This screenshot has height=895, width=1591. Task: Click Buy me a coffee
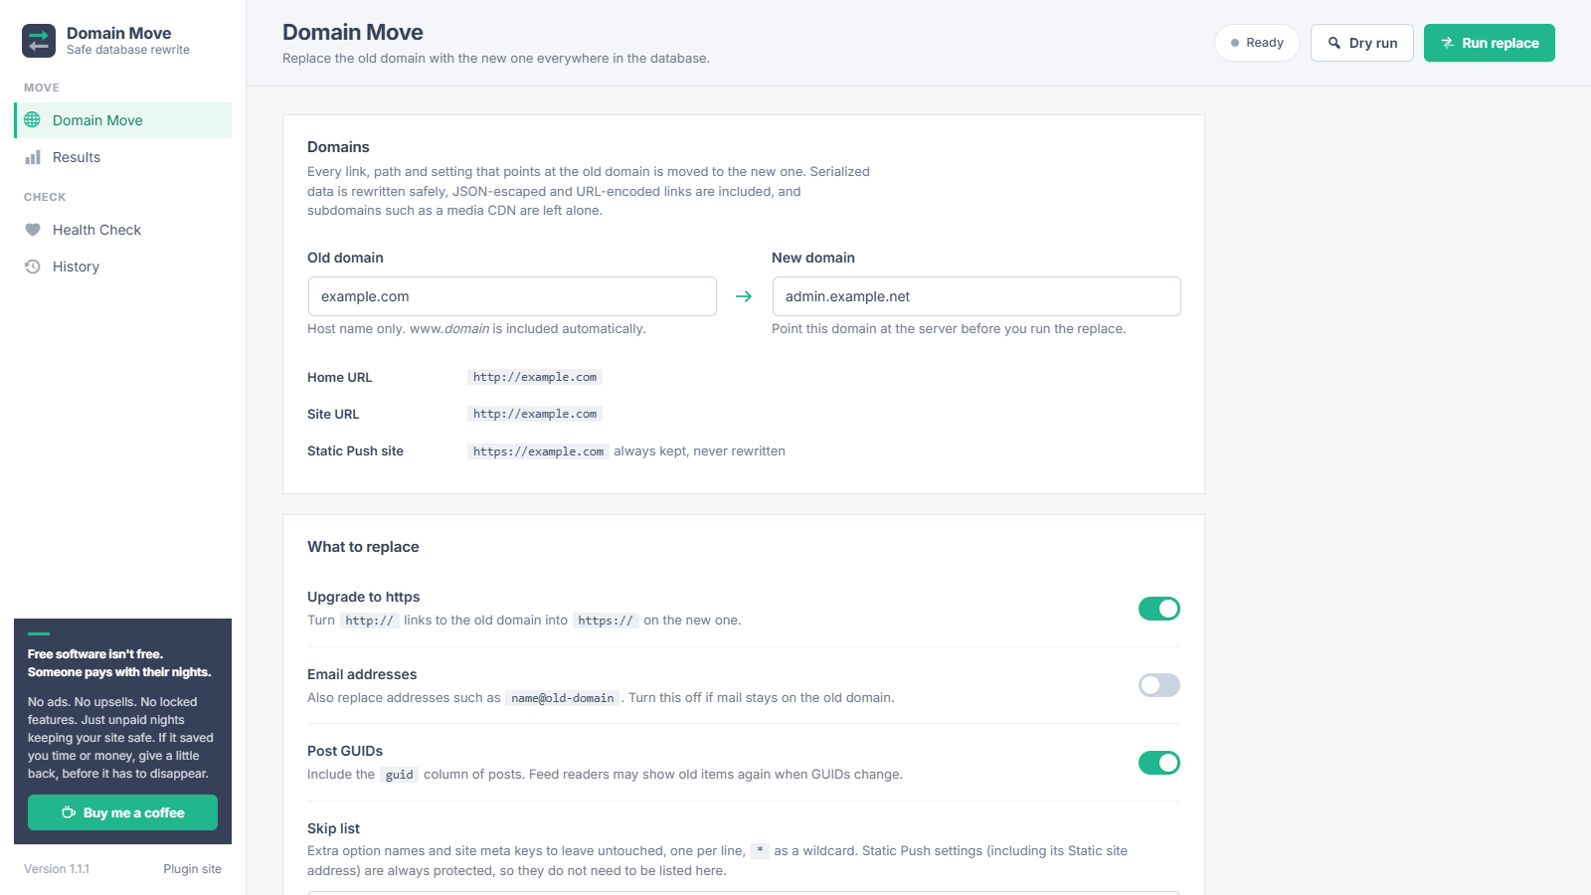[122, 812]
